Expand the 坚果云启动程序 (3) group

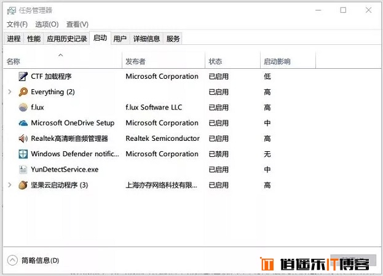(10, 185)
